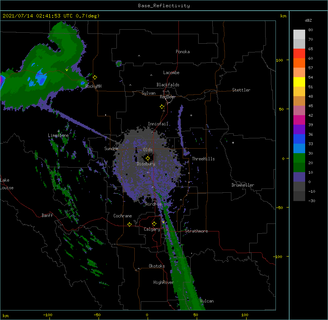Click the Airdrie city label
The image size is (328, 320).
click(154, 204)
